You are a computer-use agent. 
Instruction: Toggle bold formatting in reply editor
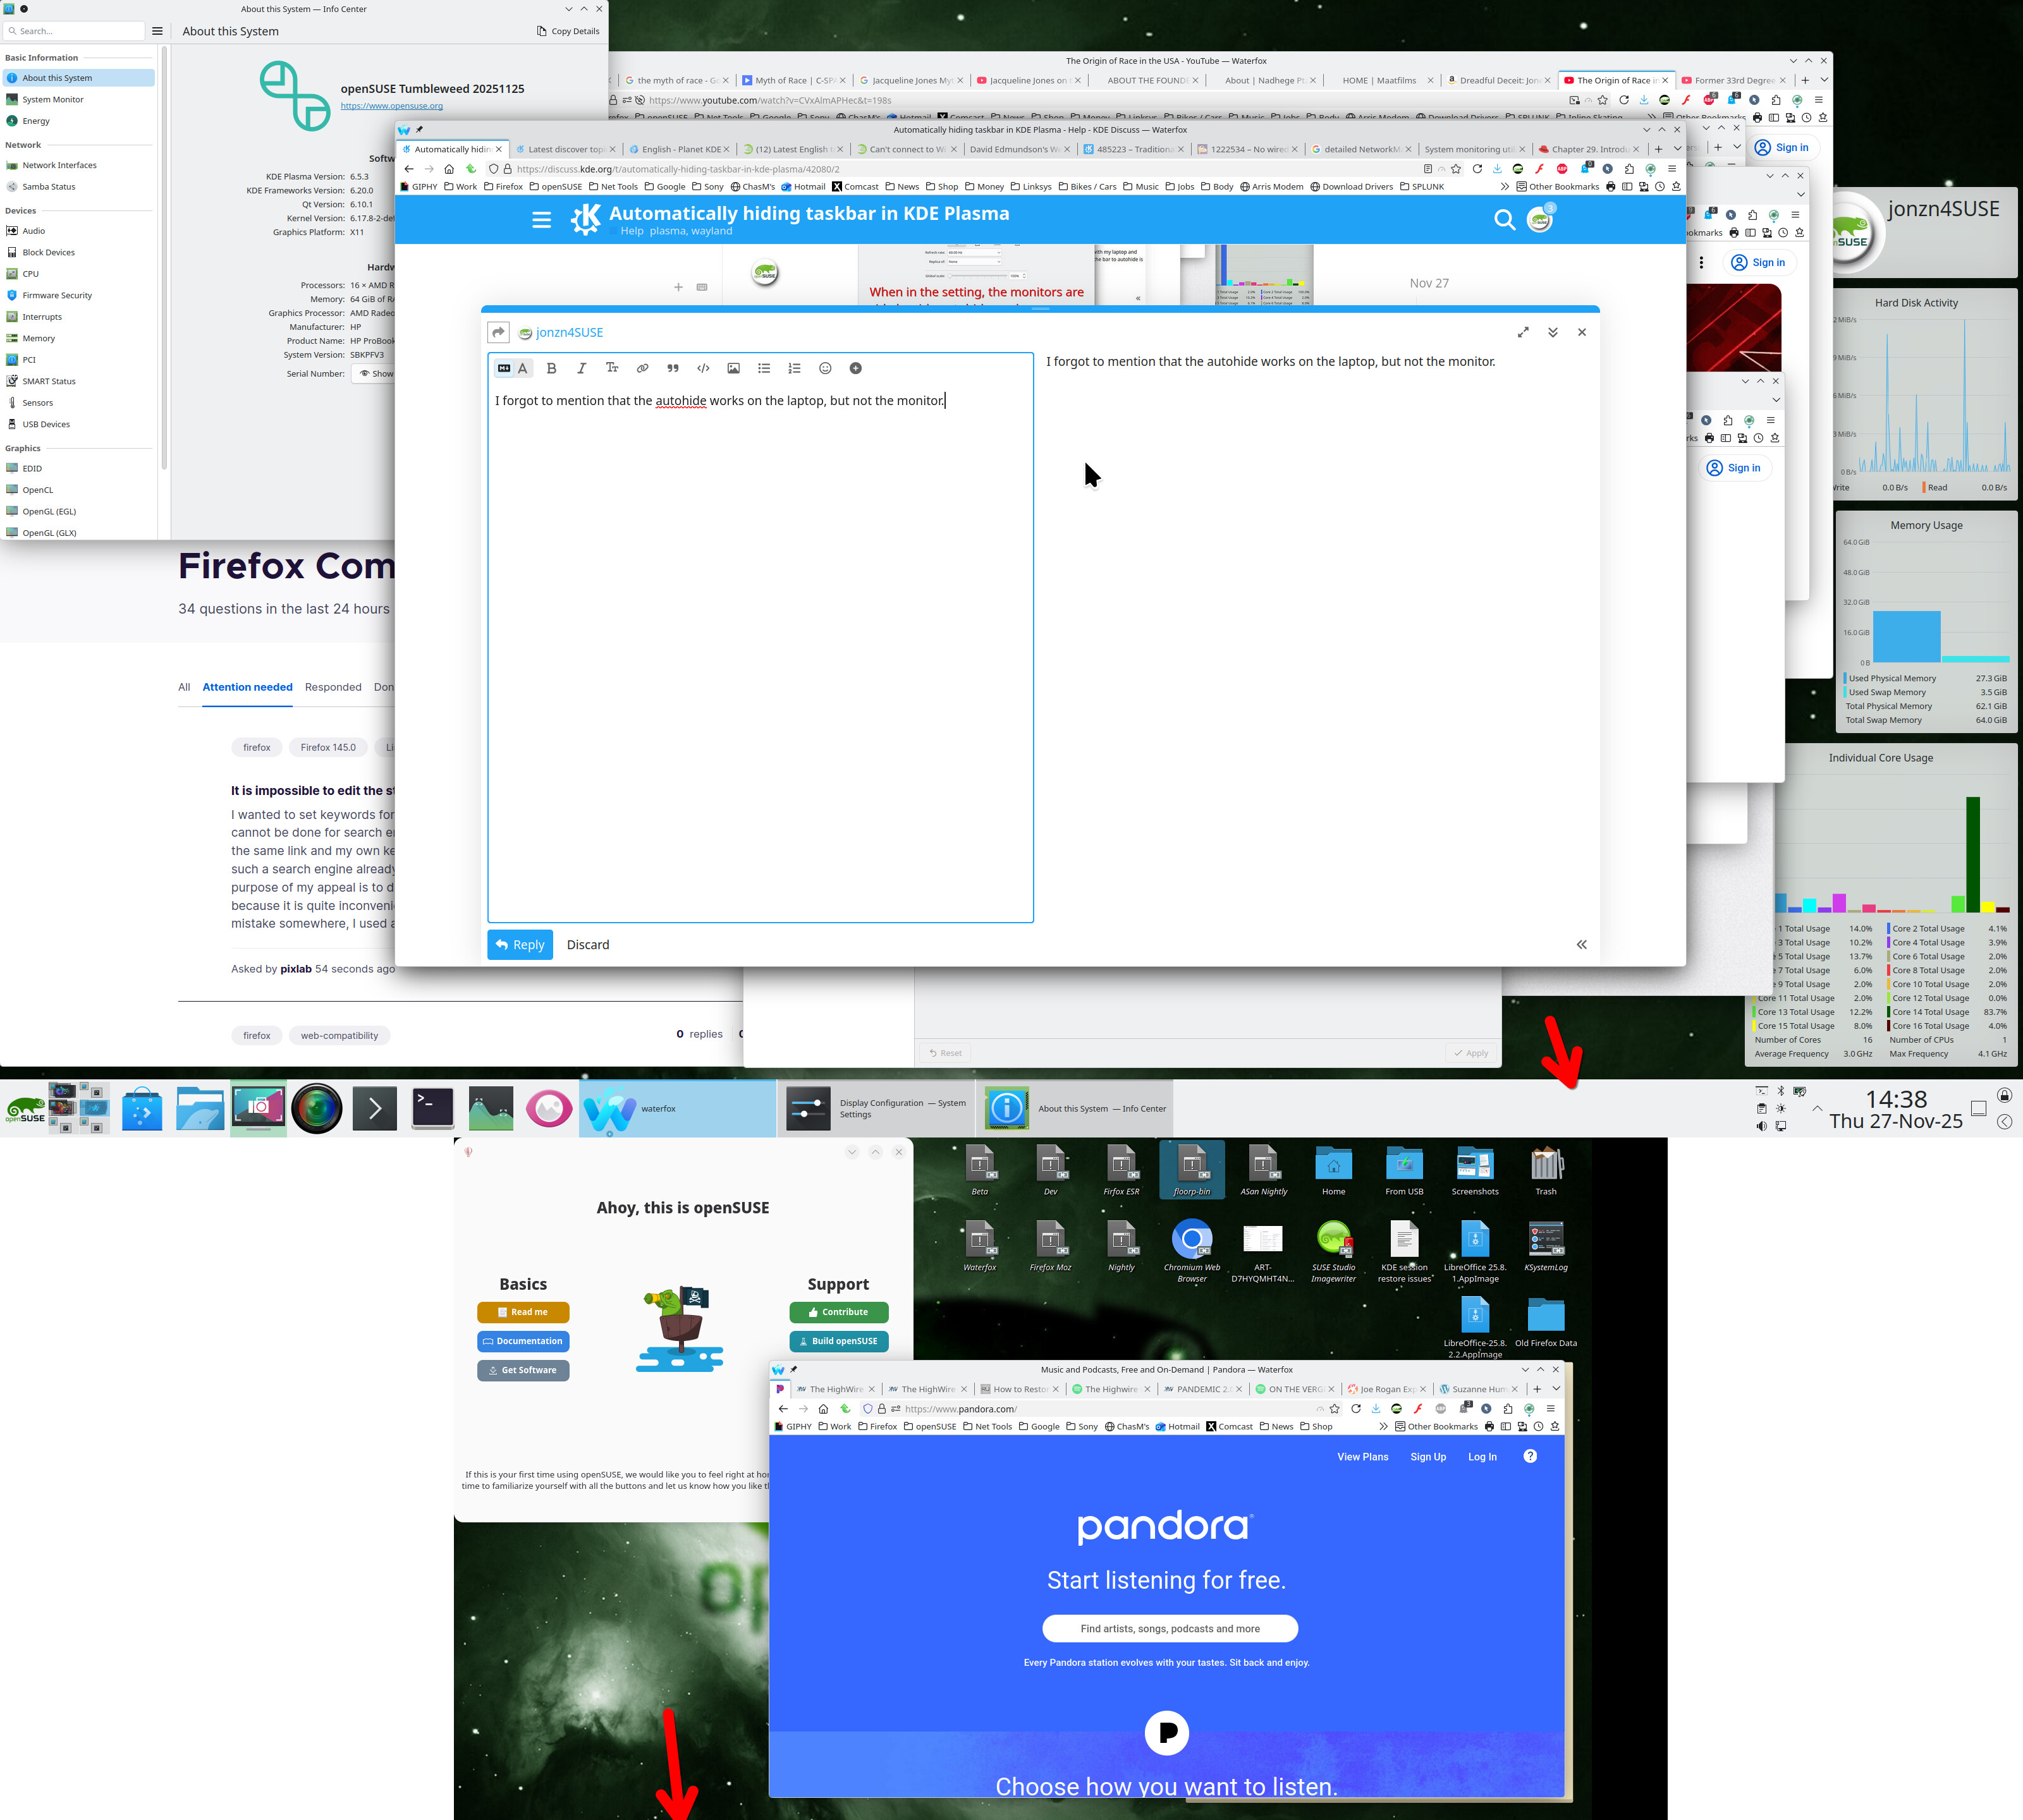(551, 368)
